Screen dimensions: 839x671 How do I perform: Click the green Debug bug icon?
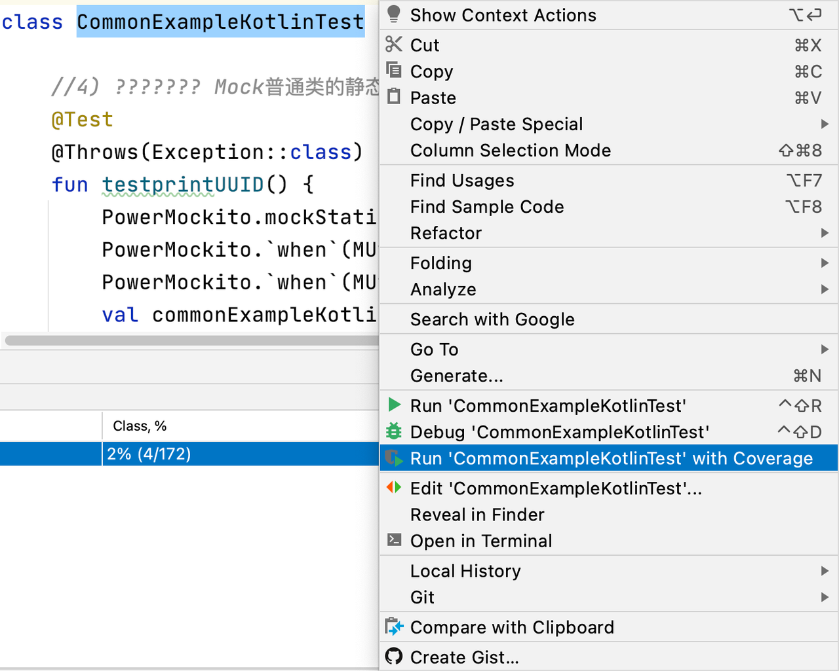coord(394,431)
